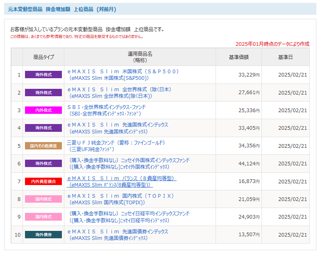Click 国内株式 badge in row 8
This screenshot has width=318, height=253.
coord(43,199)
